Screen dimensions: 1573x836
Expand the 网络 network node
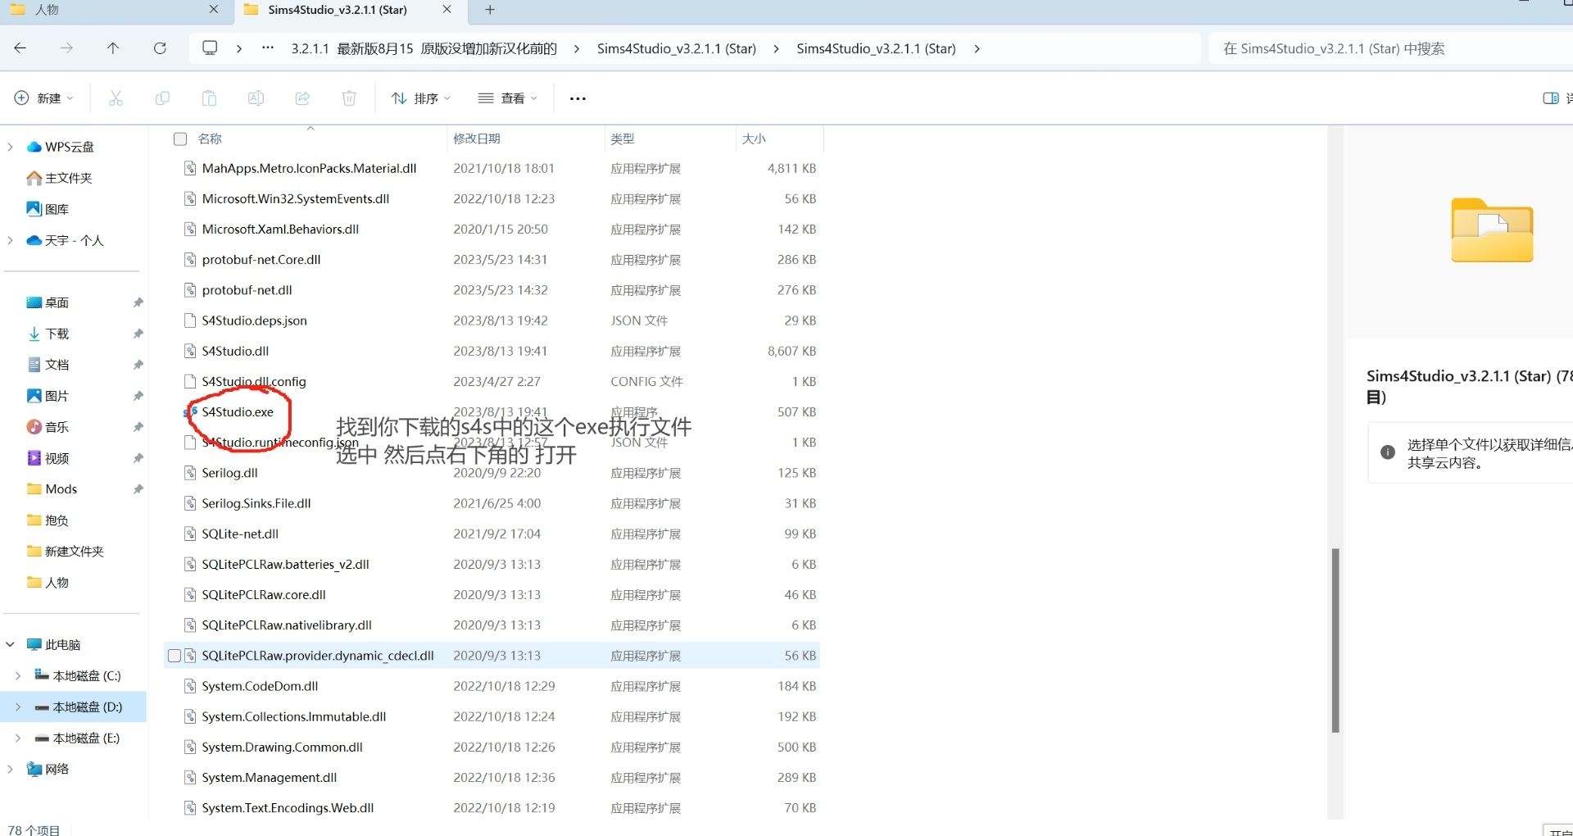(x=10, y=770)
